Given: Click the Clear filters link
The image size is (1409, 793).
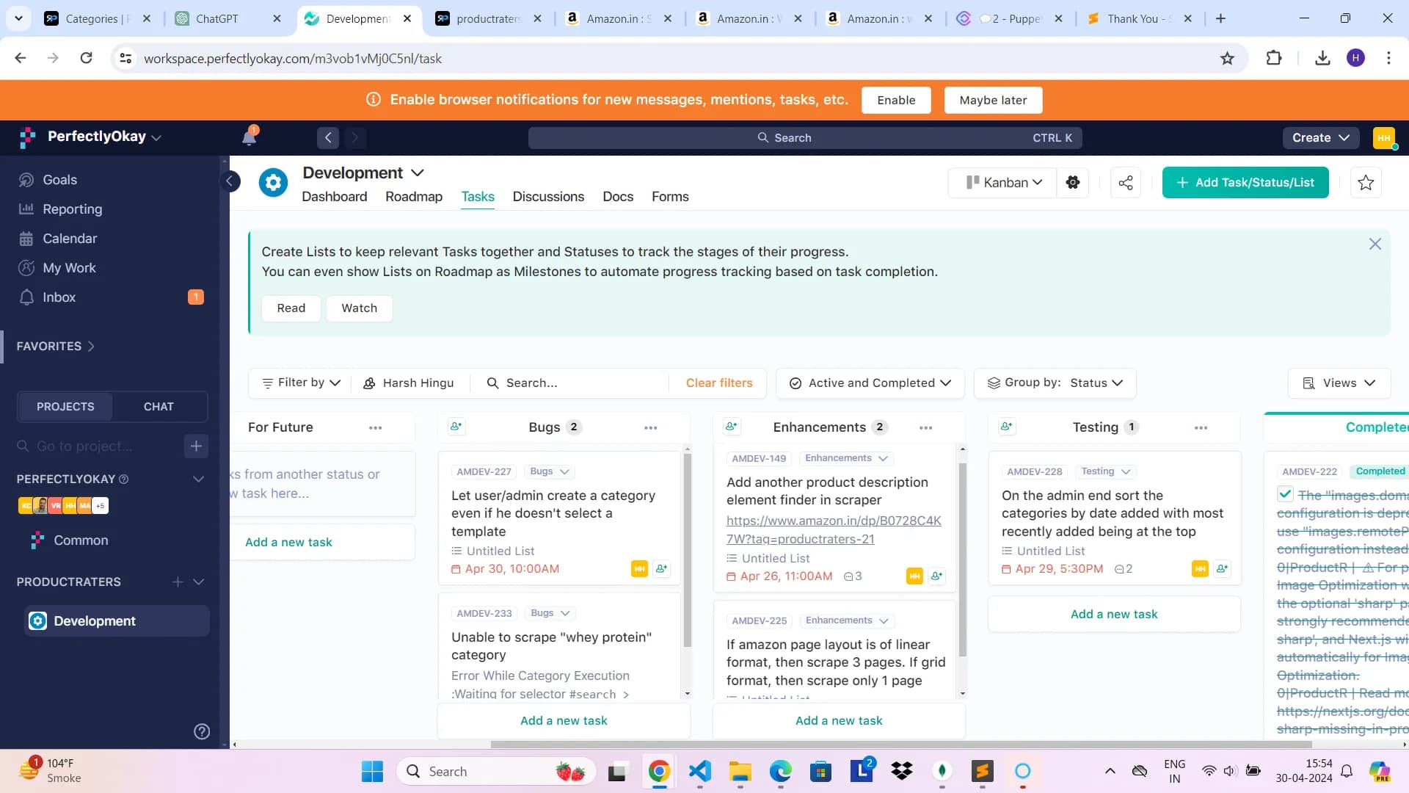Looking at the screenshot, I should point(719,383).
